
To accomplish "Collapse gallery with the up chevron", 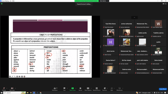I will tap(134, 17).
